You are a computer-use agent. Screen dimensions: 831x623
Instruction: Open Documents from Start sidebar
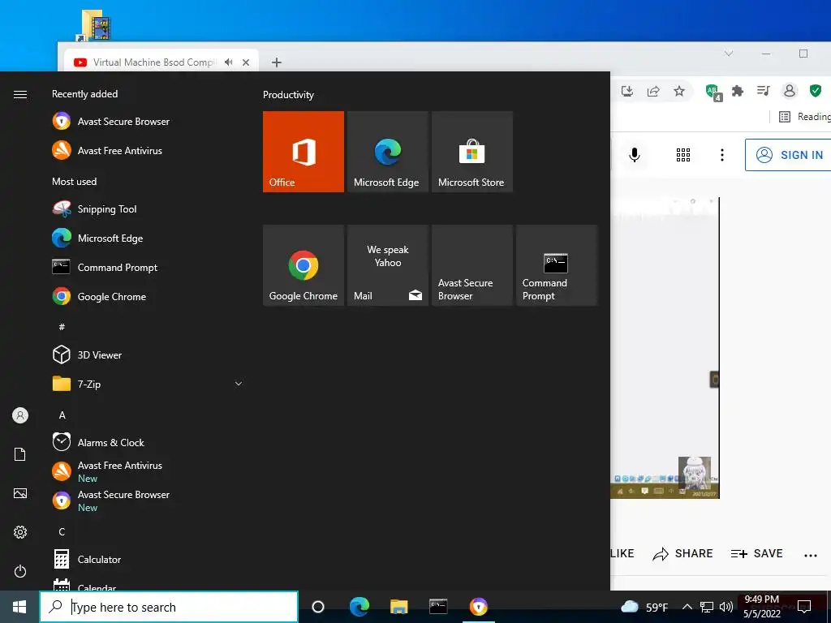click(20, 454)
